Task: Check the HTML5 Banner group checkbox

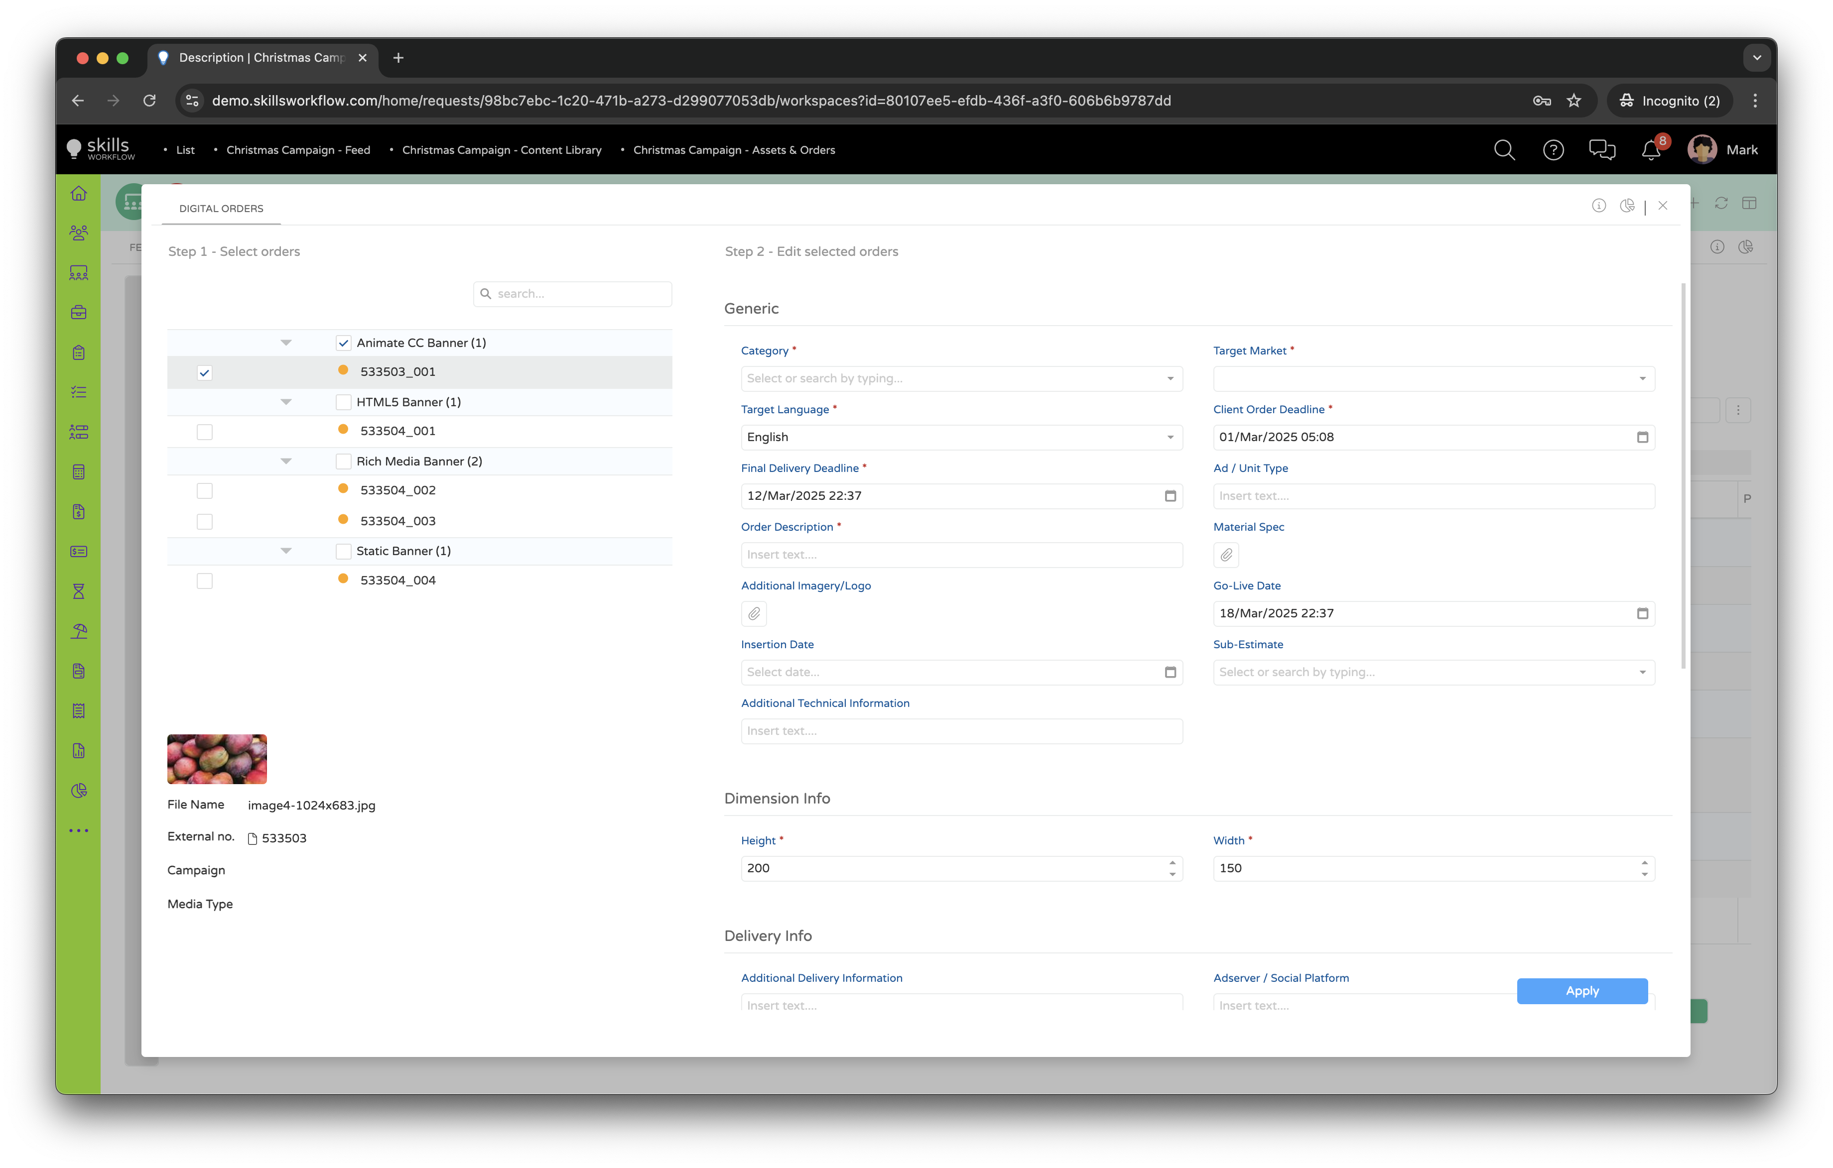Action: tap(343, 402)
